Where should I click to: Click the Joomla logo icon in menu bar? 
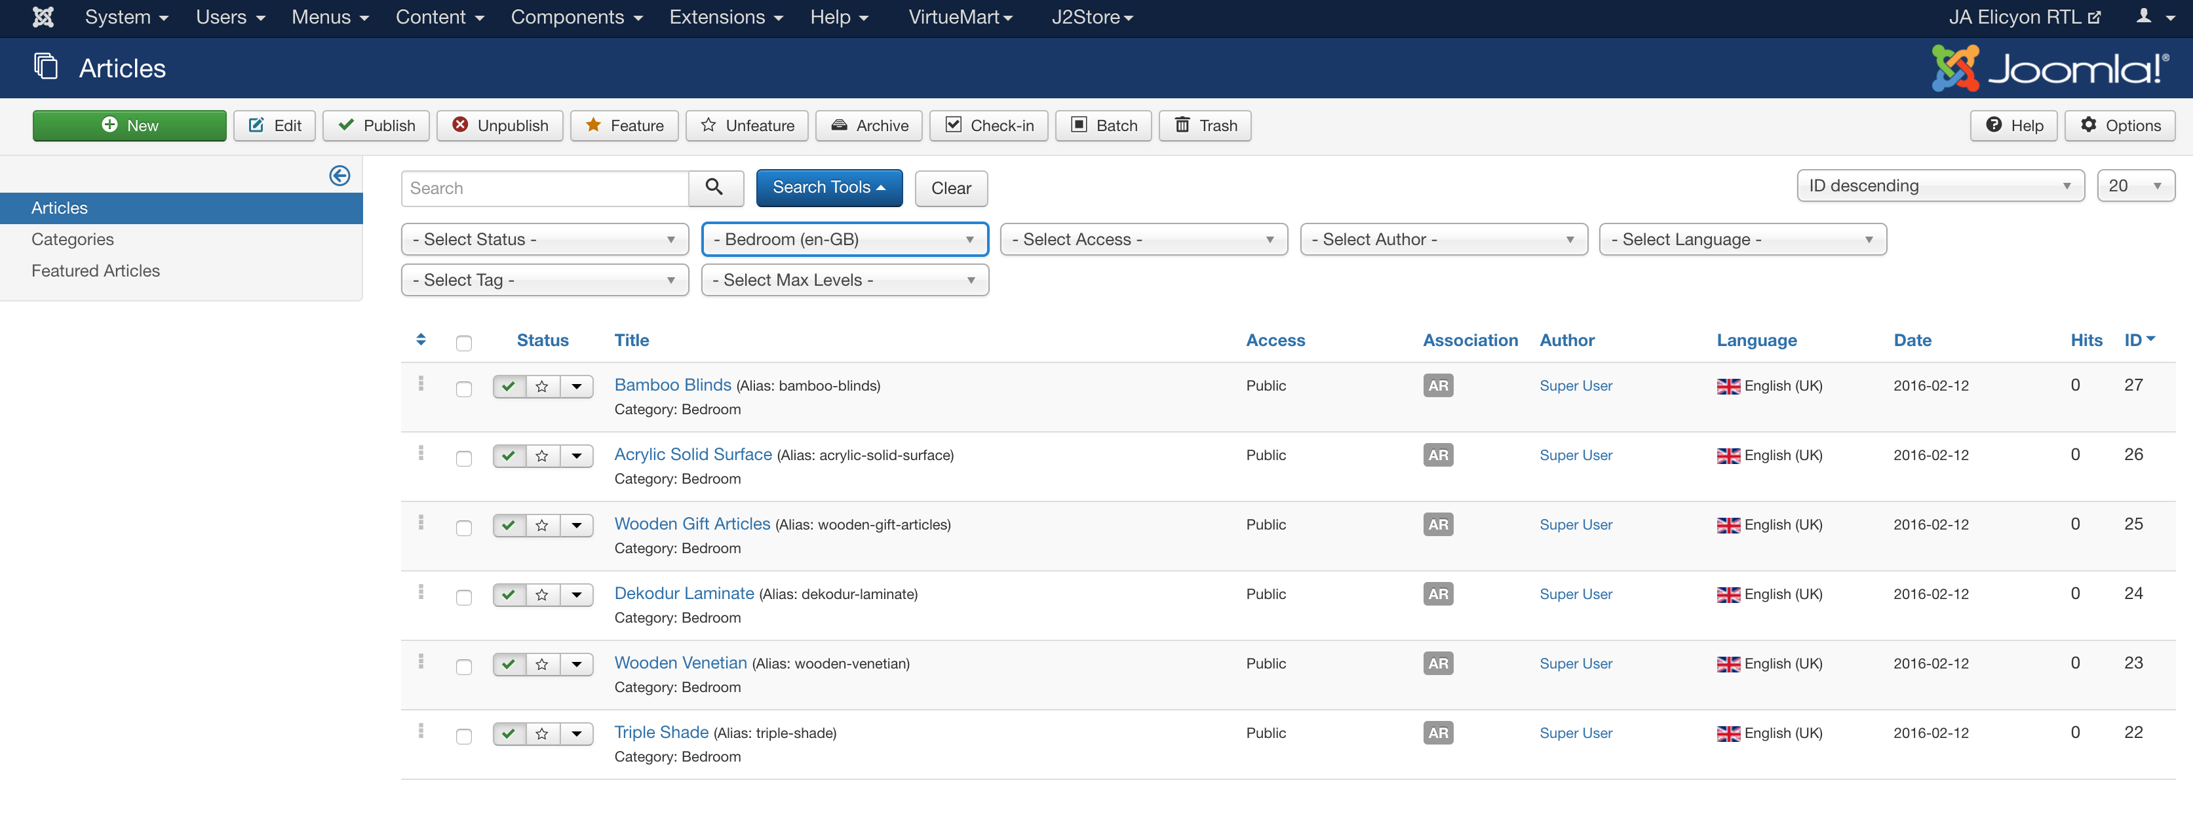[x=43, y=17]
